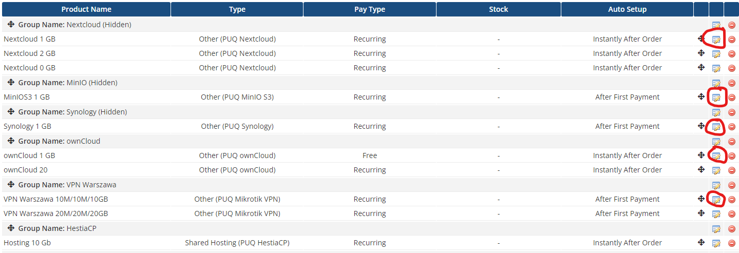739x253 pixels.
Task: Delete the VPN Warszawa 10M/10M/10GB product
Action: tap(732, 200)
